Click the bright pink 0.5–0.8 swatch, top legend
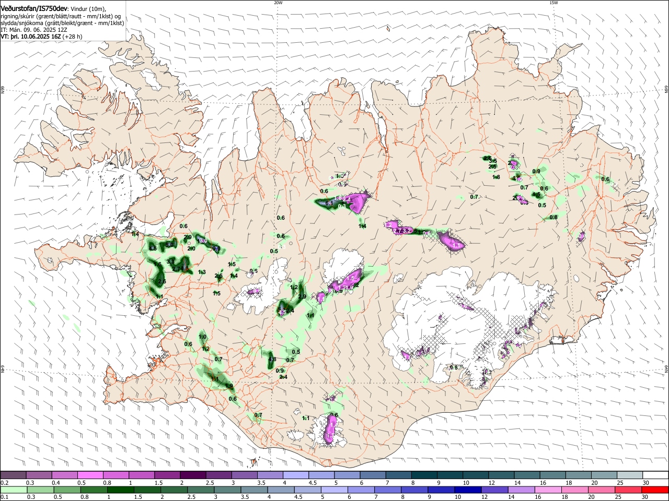This screenshot has width=669, height=501. (90, 475)
